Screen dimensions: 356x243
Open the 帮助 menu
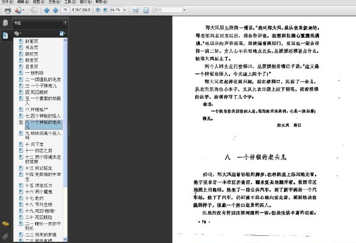click(x=101, y=2)
